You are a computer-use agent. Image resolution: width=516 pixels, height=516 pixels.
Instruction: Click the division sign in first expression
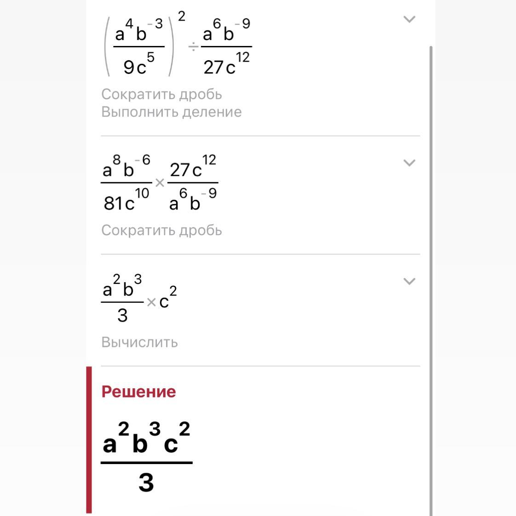coord(194,48)
